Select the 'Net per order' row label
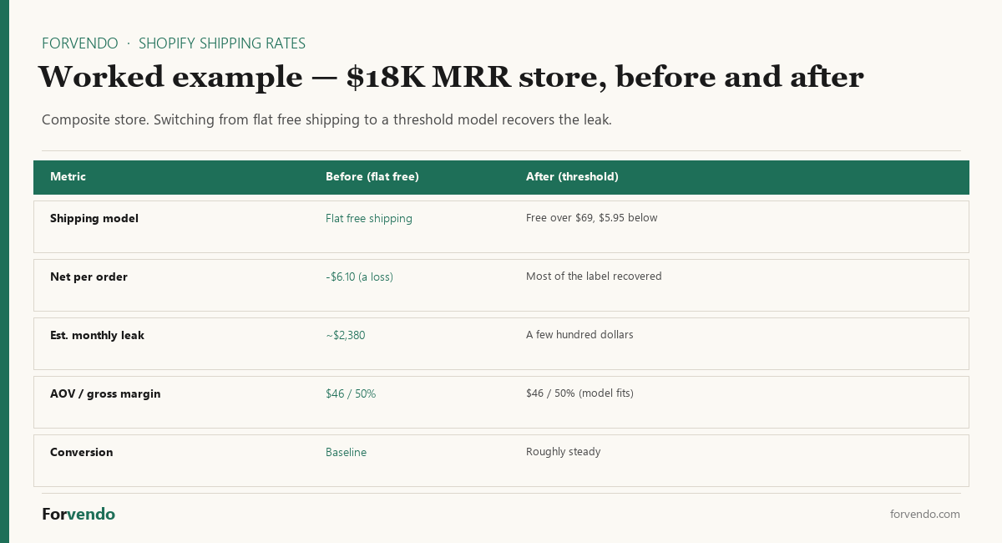This screenshot has width=1002, height=543. (89, 277)
